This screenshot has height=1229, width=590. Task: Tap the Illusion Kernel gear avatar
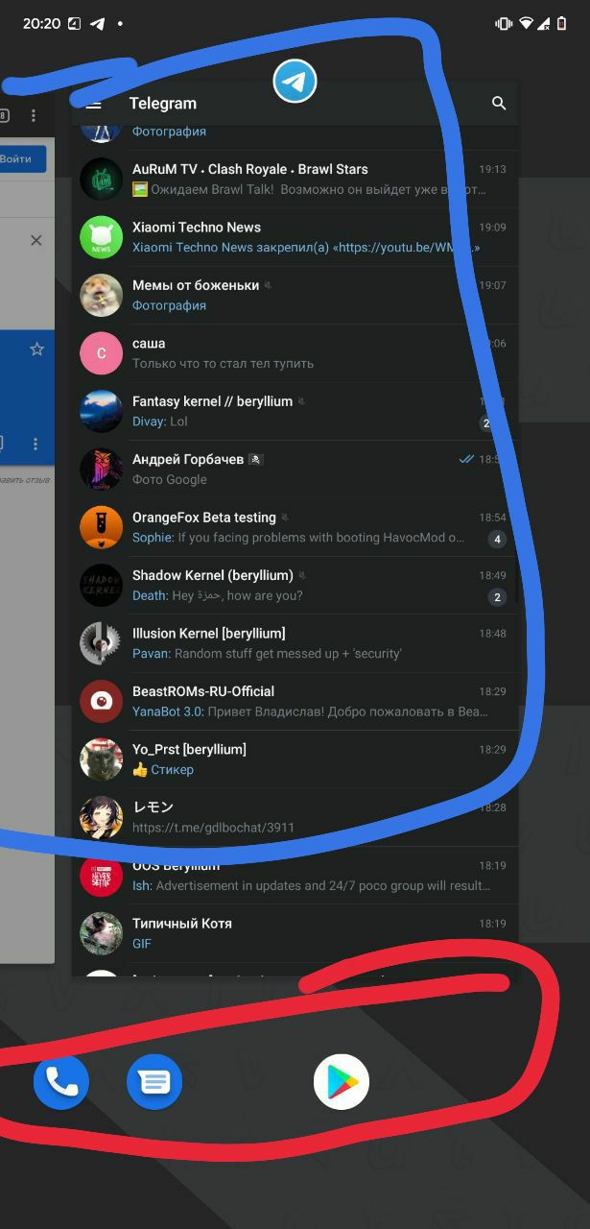point(101,643)
